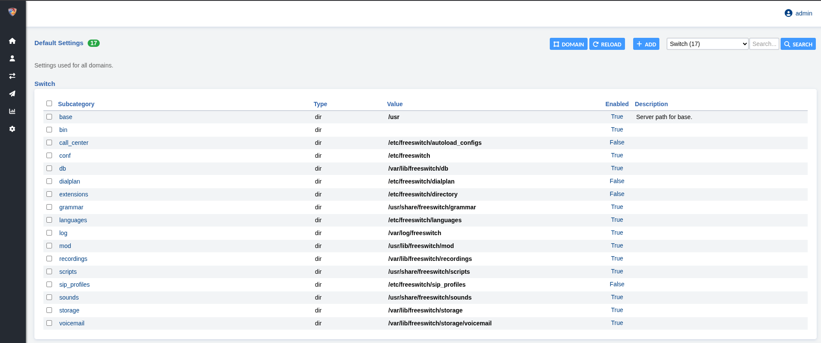Click the dialplan arrows sidebar icon
Viewport: 821px width, 343px height.
[12, 76]
